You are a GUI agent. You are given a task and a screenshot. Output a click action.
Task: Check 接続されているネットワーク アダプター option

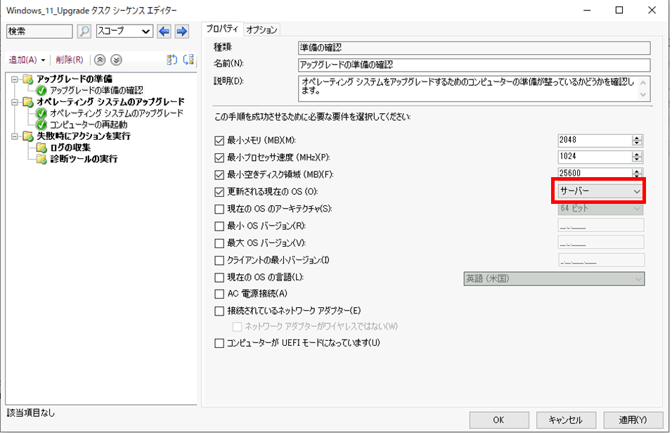point(219,311)
